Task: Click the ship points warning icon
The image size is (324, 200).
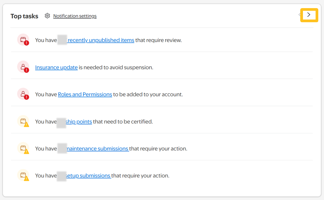Action: click(x=23, y=121)
